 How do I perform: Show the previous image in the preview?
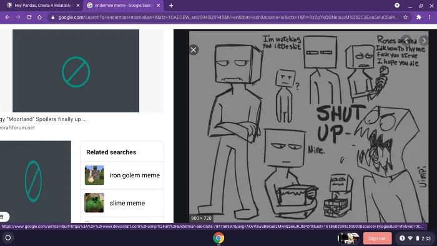coord(406,41)
